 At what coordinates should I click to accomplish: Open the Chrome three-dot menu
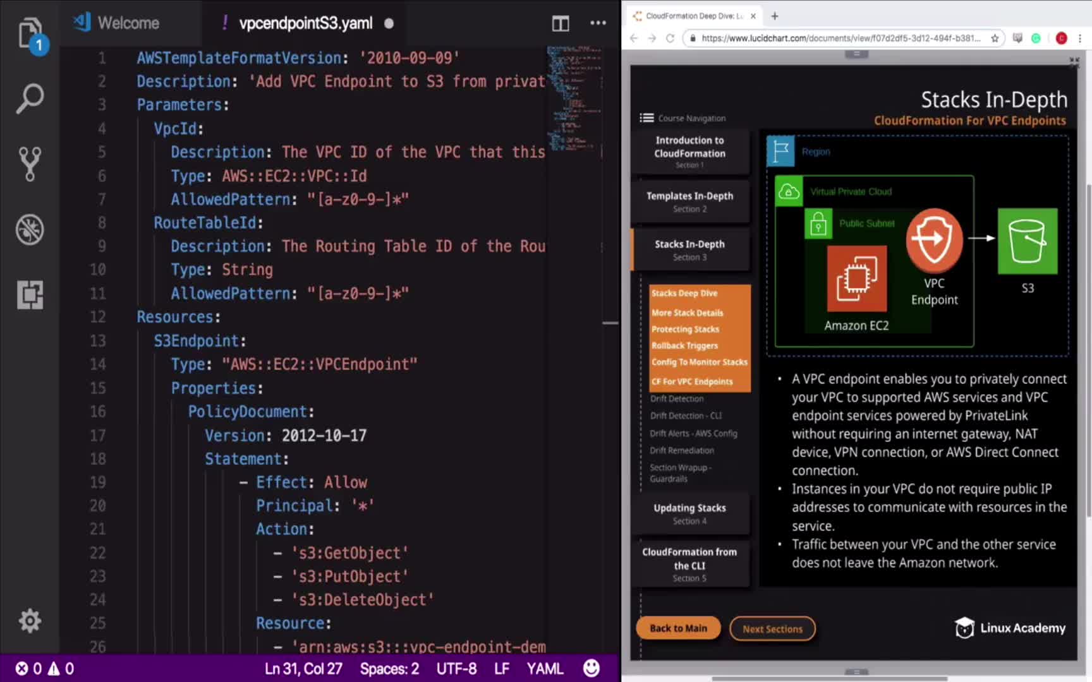pos(1080,39)
